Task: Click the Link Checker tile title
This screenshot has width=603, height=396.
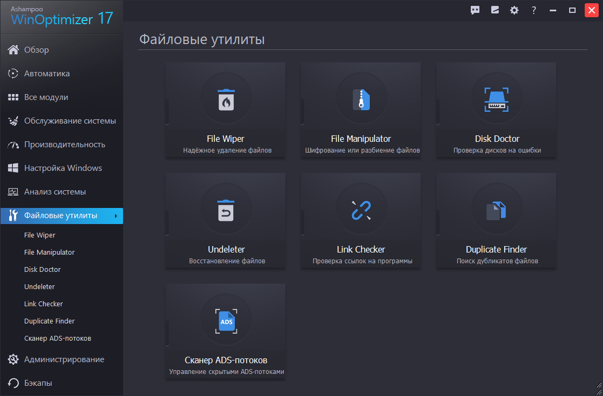Action: pos(361,249)
